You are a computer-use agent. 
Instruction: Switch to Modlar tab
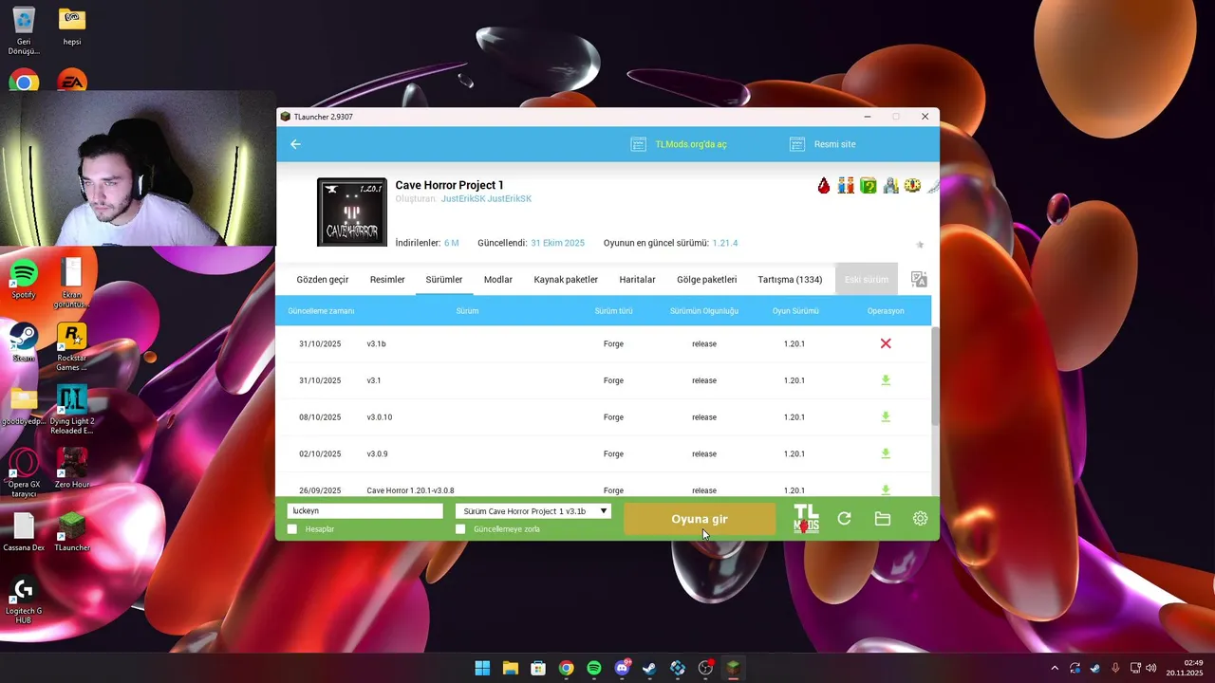498,280
